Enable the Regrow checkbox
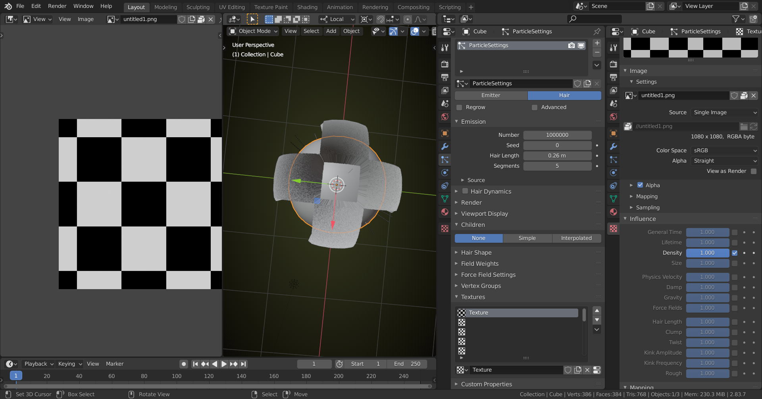 459,107
